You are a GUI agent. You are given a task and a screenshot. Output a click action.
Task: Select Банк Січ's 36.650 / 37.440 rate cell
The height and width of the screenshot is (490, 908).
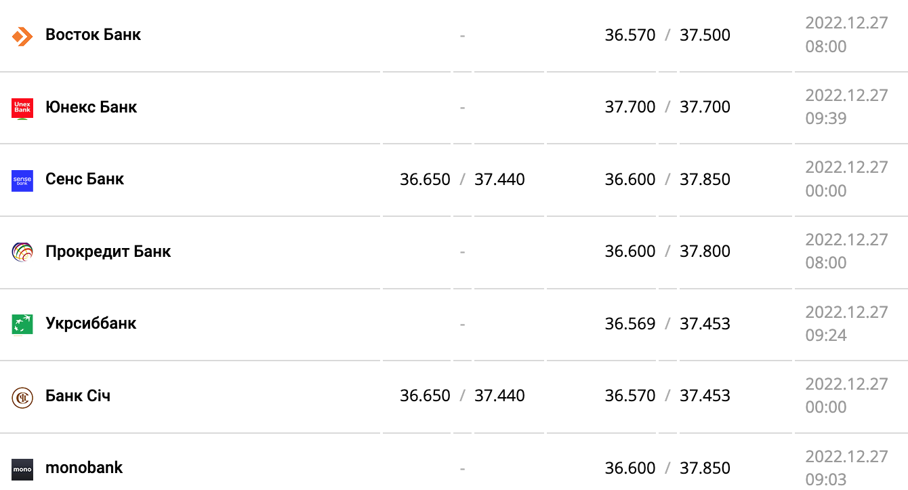coord(462,396)
